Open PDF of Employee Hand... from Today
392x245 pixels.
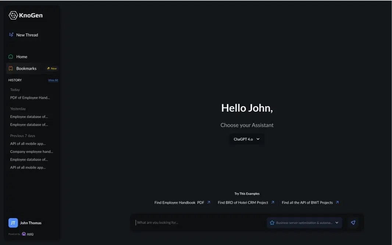click(x=30, y=98)
